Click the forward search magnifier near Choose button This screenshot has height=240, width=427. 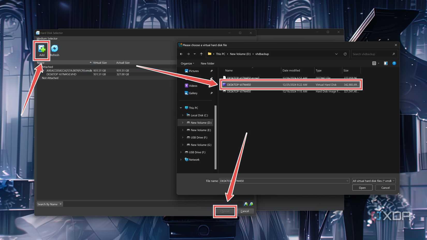pos(251,204)
